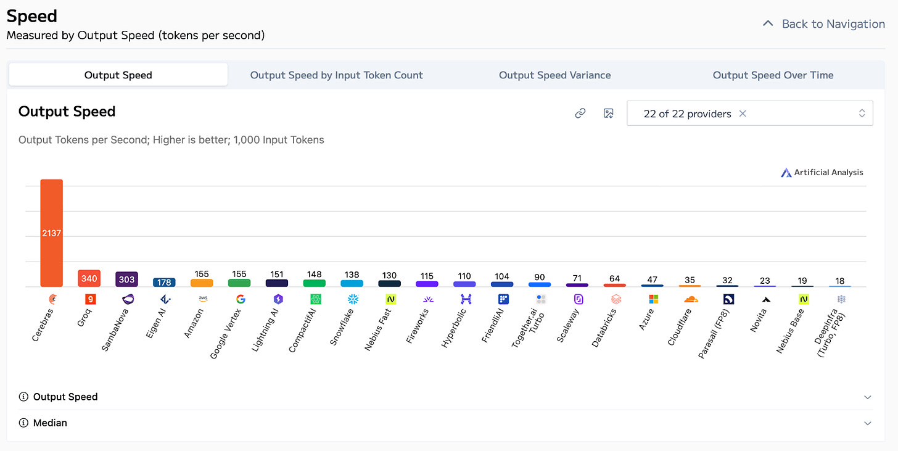The height and width of the screenshot is (451, 898).
Task: Click the value 18 above DeepInfra bar
Action: click(840, 281)
